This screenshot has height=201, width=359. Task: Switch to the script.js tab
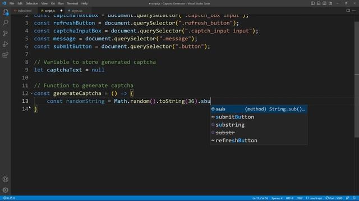pos(51,11)
